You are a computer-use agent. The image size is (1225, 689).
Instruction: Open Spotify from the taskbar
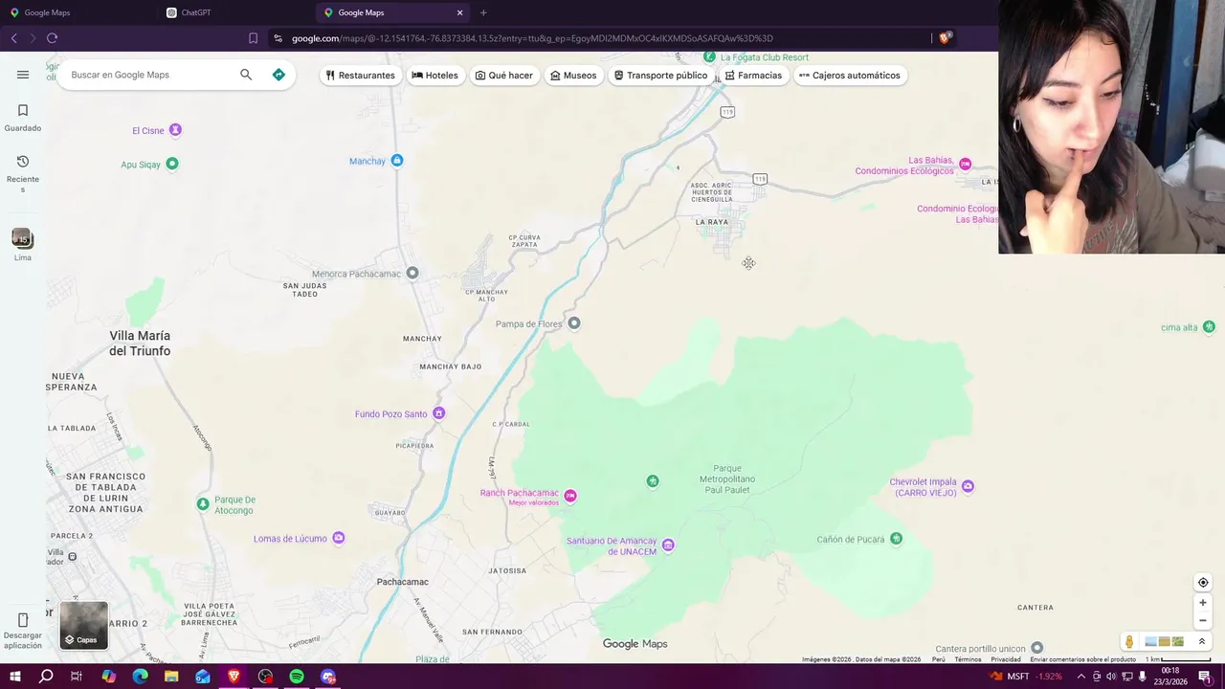297,677
